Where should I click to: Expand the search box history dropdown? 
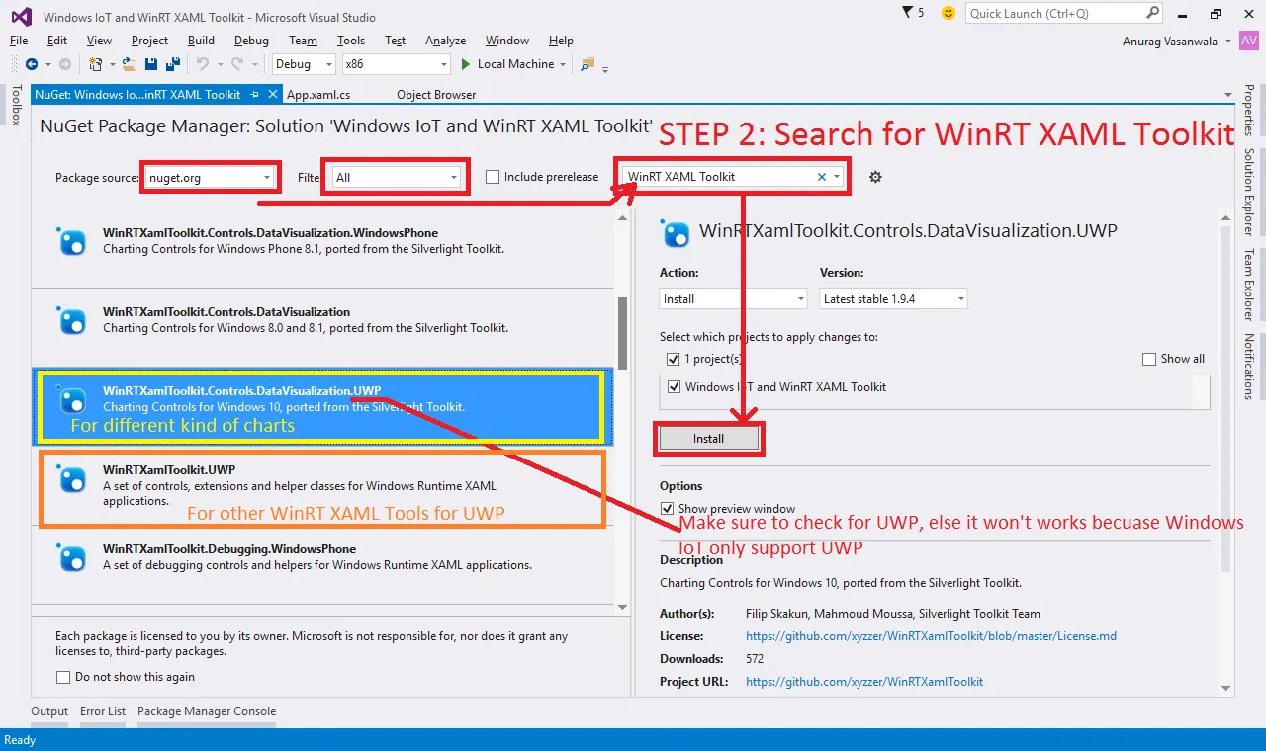tap(837, 177)
